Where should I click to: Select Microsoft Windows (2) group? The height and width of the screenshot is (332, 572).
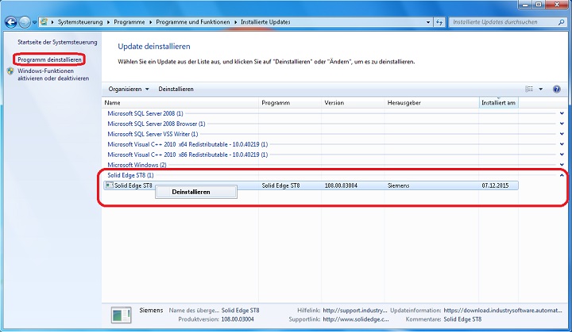[x=137, y=165]
